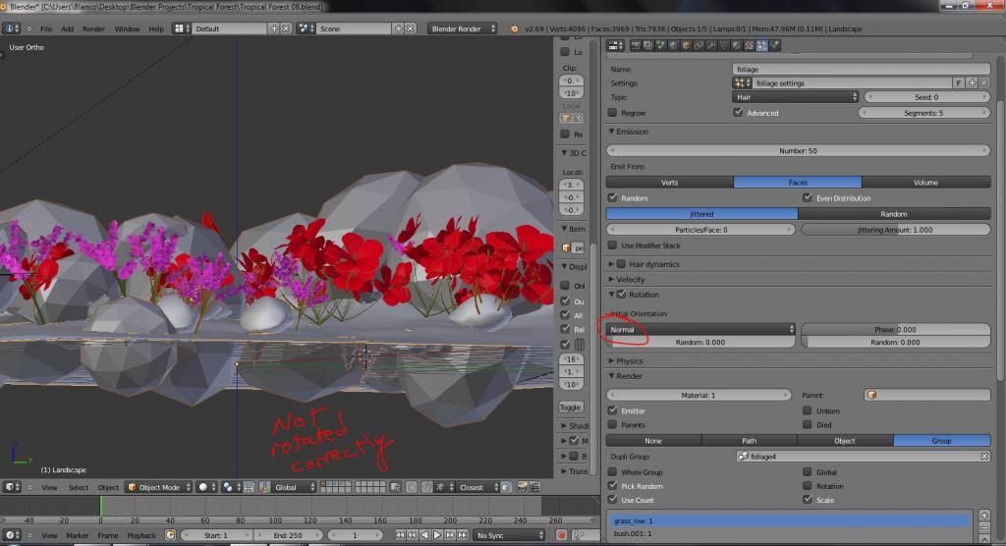This screenshot has width=1006, height=546.
Task: Clear the foliage4 dupli group field
Action: pos(984,457)
